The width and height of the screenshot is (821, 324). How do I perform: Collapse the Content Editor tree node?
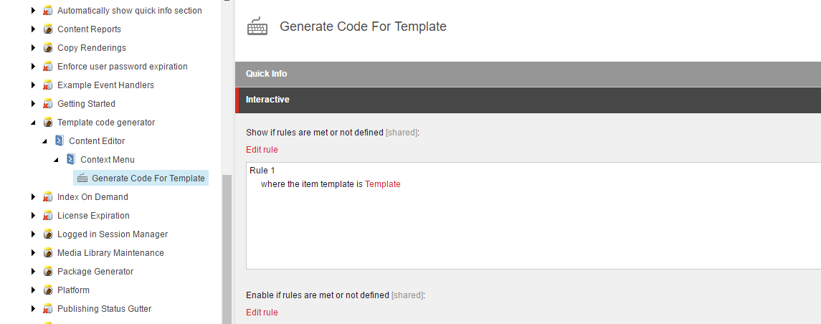pyautogui.click(x=44, y=141)
